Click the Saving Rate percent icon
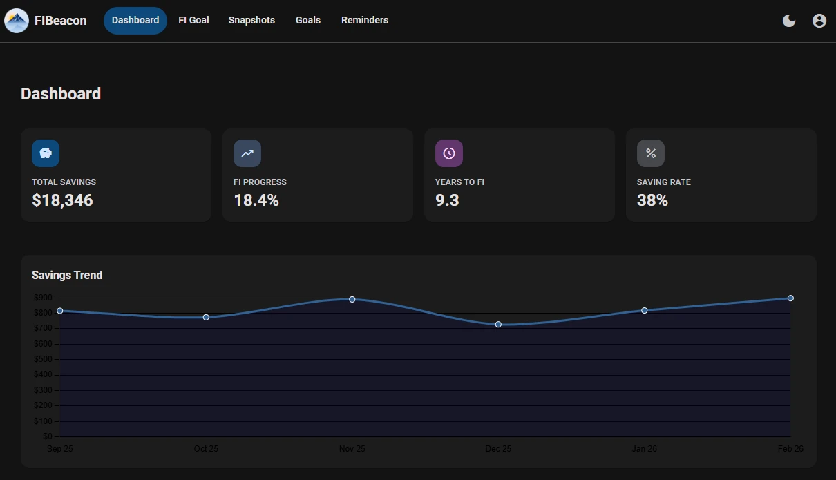The height and width of the screenshot is (480, 836). click(x=651, y=153)
